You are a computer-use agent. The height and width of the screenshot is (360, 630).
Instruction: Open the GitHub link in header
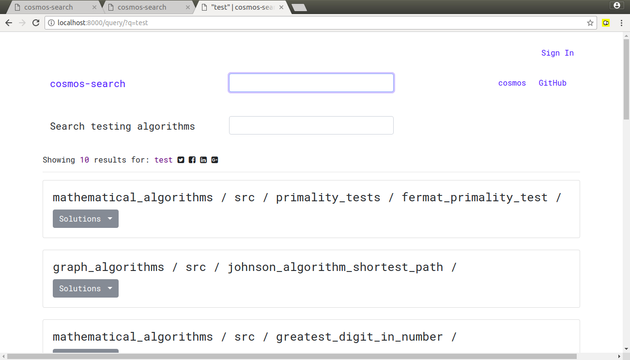553,83
